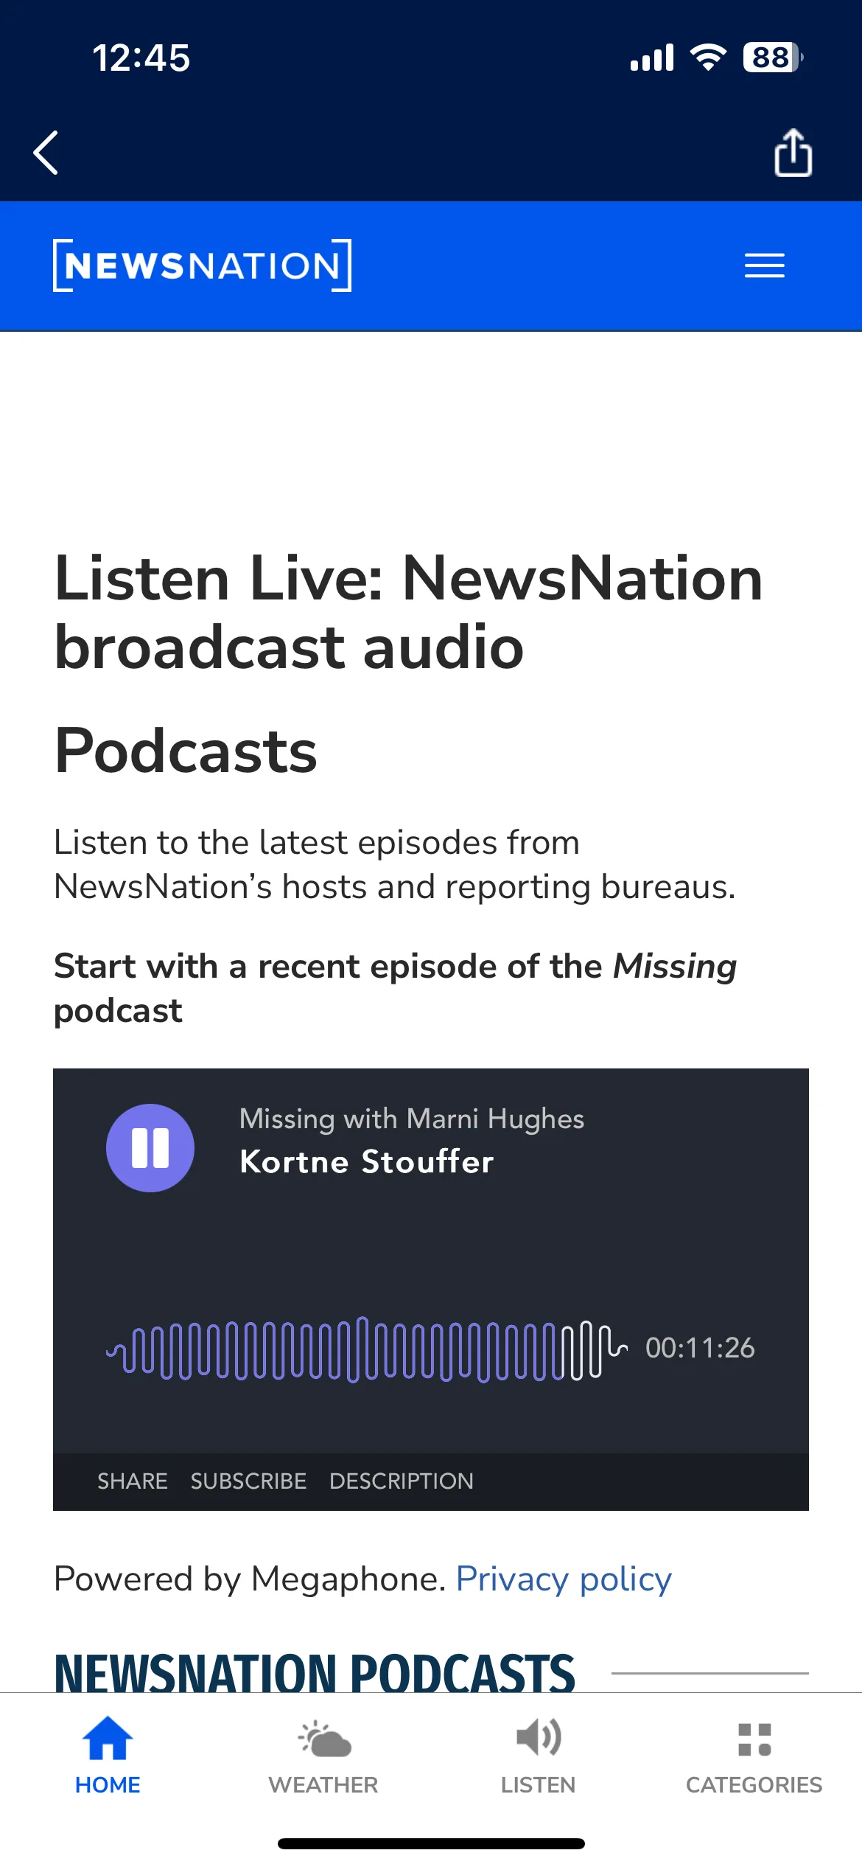Image resolution: width=862 pixels, height=1867 pixels.
Task: Tap the Wi-Fi status icon
Action: click(x=708, y=57)
